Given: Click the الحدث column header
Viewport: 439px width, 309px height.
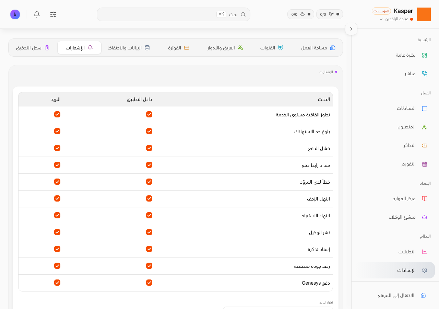Looking at the screenshot, I should [x=324, y=99].
